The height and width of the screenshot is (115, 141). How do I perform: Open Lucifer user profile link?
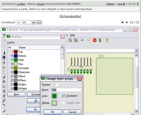[x=21, y=4]
